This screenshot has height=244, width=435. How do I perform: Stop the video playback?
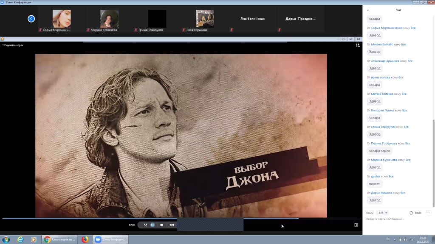[161, 225]
